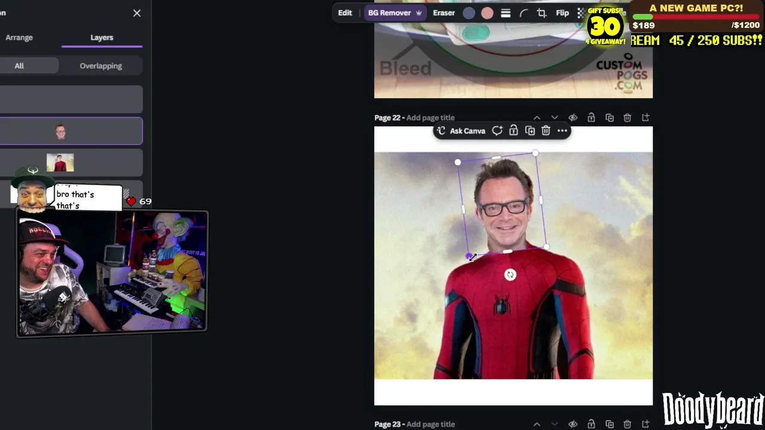The width and height of the screenshot is (765, 430).
Task: Open more options in floating toolbar
Action: (562, 131)
